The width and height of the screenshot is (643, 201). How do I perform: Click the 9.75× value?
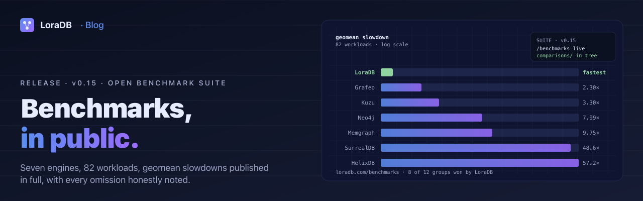(591, 133)
